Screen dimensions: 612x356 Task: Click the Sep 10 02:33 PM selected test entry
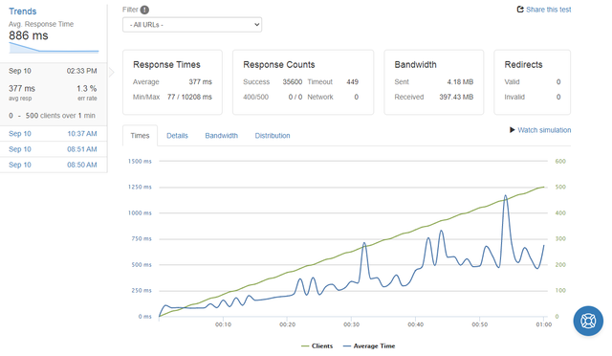pos(54,94)
